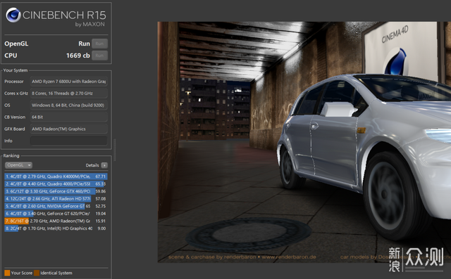The height and width of the screenshot is (279, 451).
Task: Click the rendered car scene preview
Action: pos(304,142)
